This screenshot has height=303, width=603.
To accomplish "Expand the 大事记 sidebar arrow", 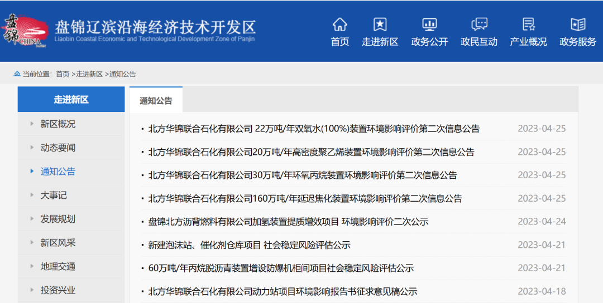I will tap(32, 195).
